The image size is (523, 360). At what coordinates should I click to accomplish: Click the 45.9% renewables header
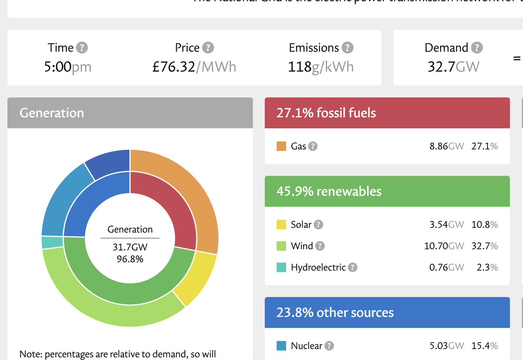(387, 191)
